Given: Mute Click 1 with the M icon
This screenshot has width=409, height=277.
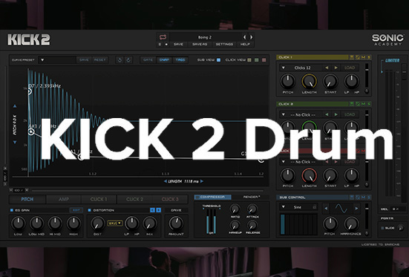Looking at the screenshot, I should tap(364, 57).
